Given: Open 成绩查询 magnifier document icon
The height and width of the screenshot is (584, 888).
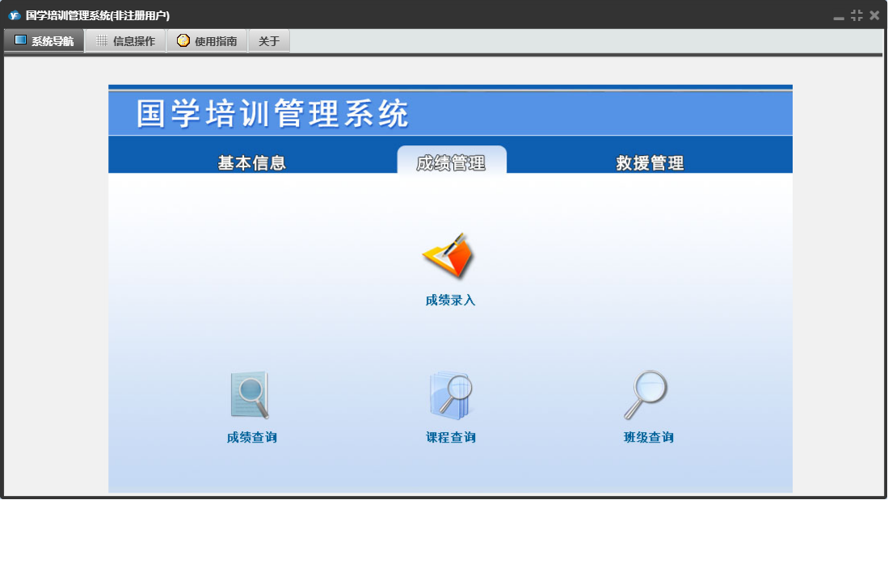Looking at the screenshot, I should pos(250,395).
